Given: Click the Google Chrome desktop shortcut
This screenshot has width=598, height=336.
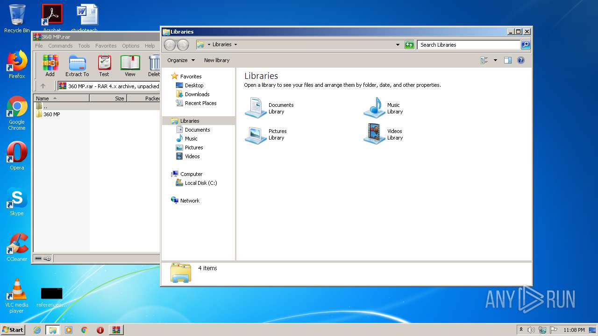Looking at the screenshot, I should 17,113.
